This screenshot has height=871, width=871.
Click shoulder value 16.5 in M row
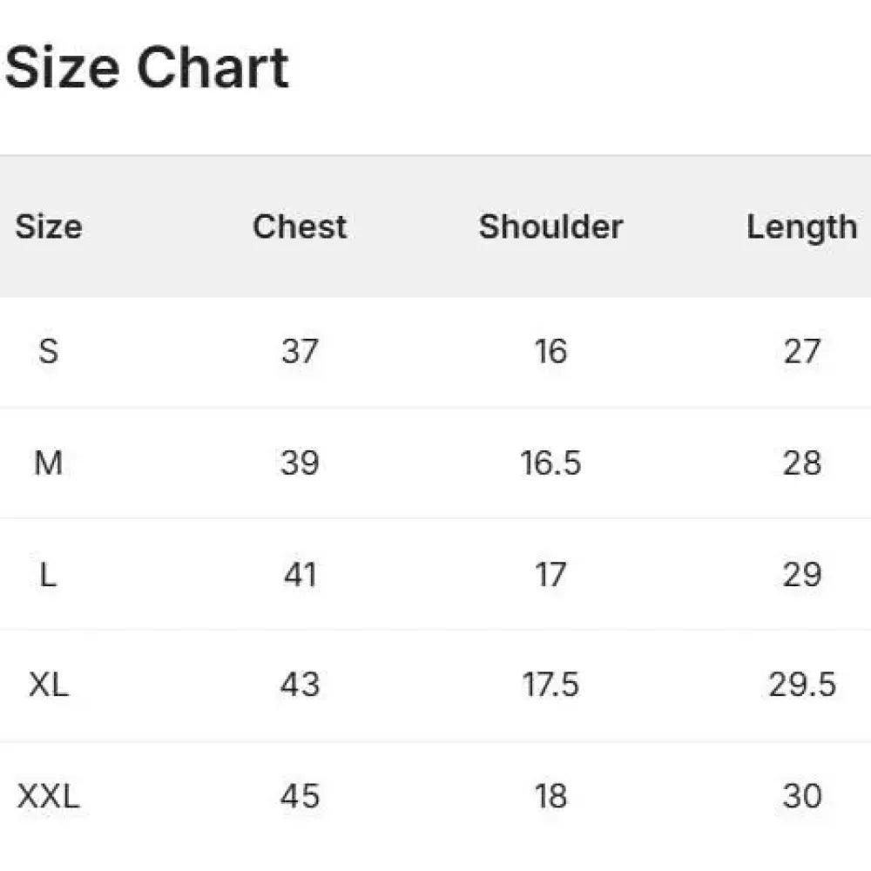[x=551, y=463]
